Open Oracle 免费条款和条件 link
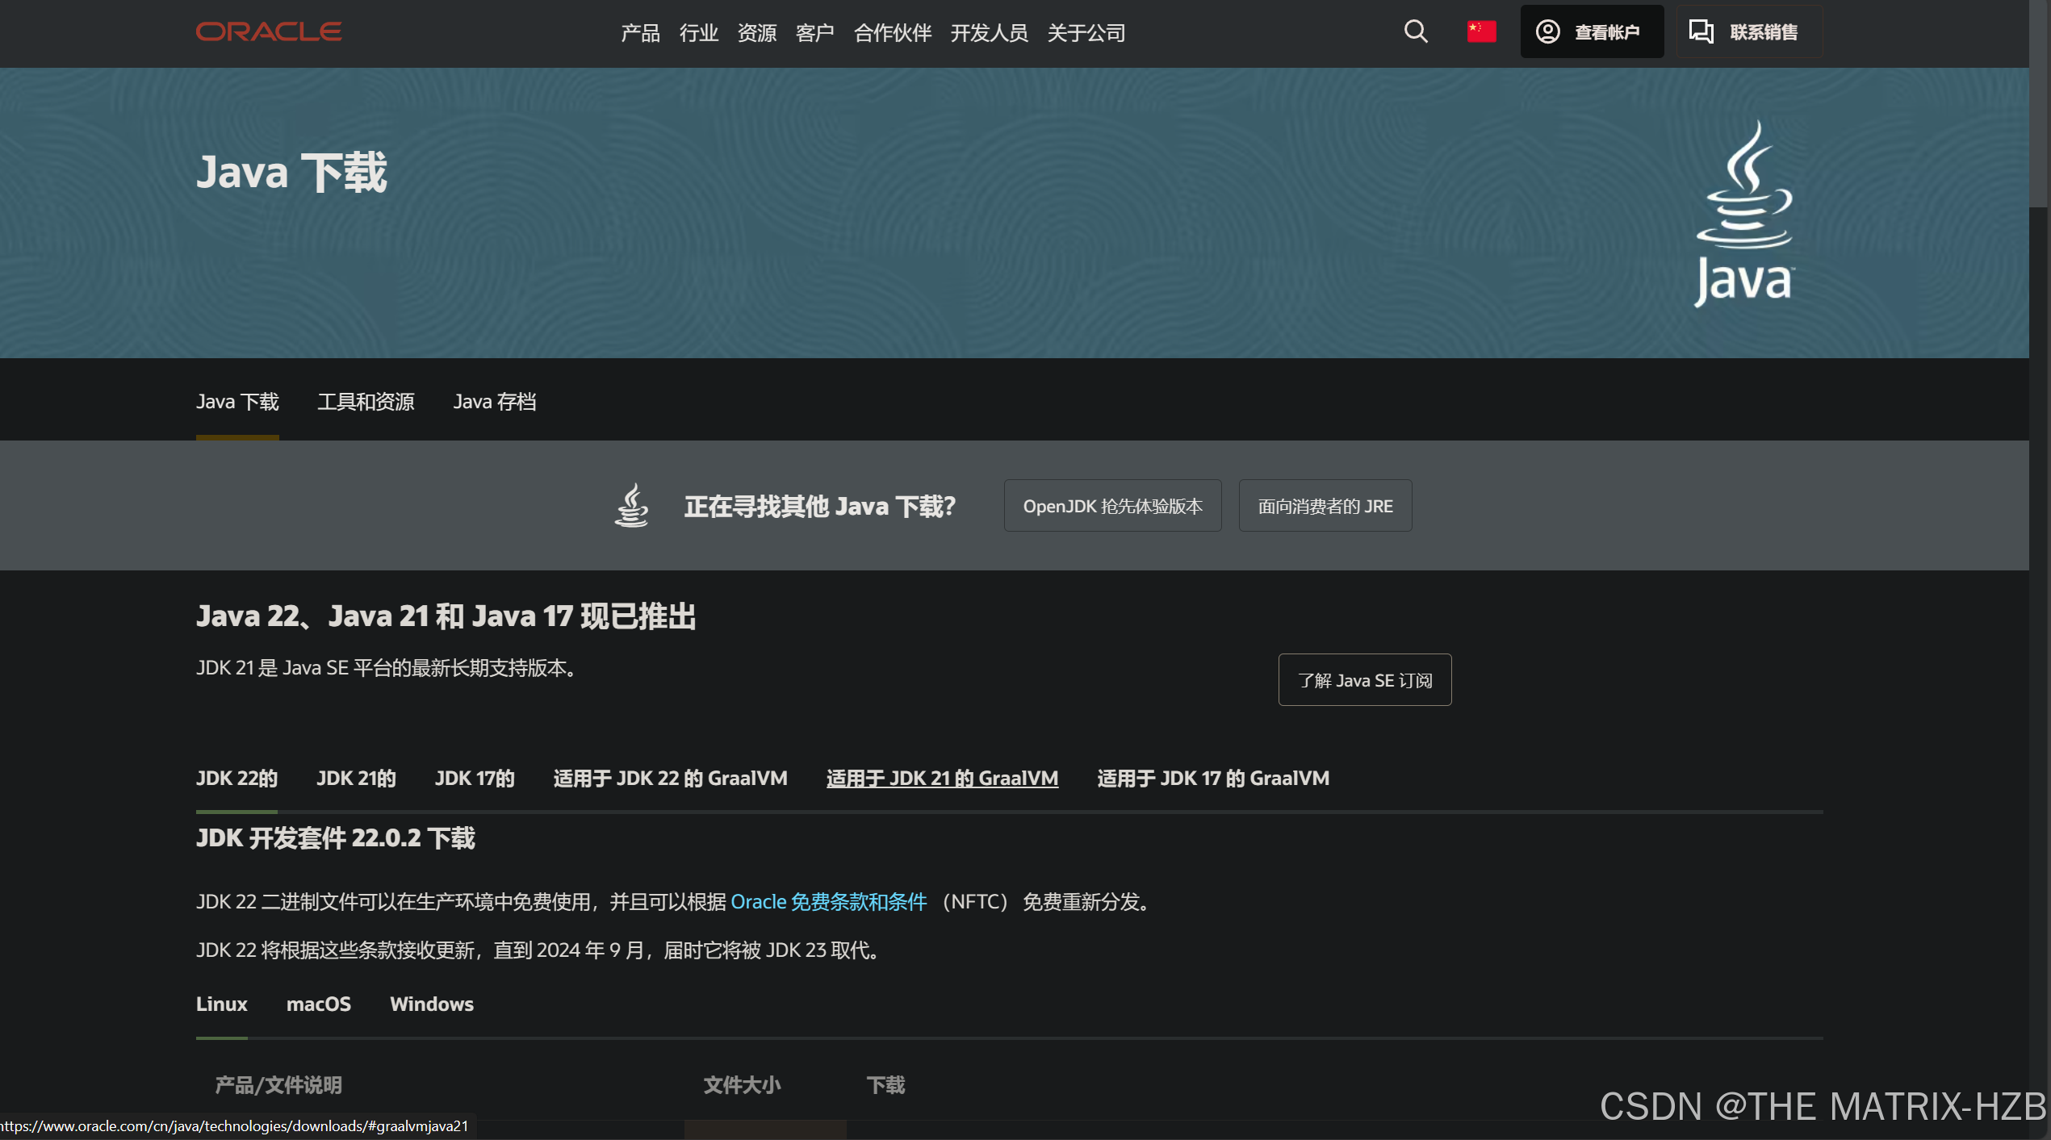Viewport: 2051px width, 1140px height. click(x=829, y=902)
